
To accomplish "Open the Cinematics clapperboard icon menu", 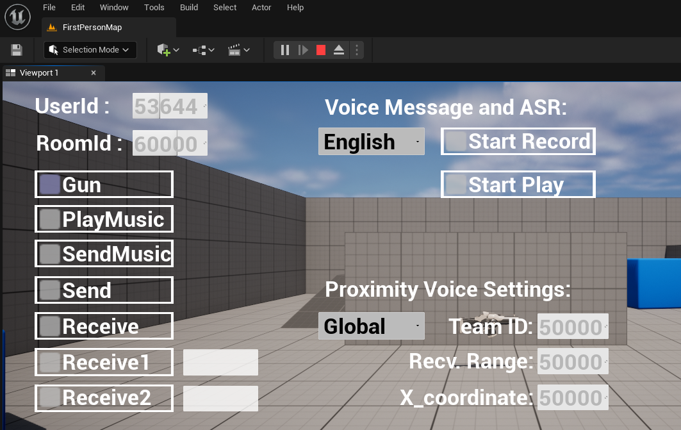I will [x=238, y=50].
